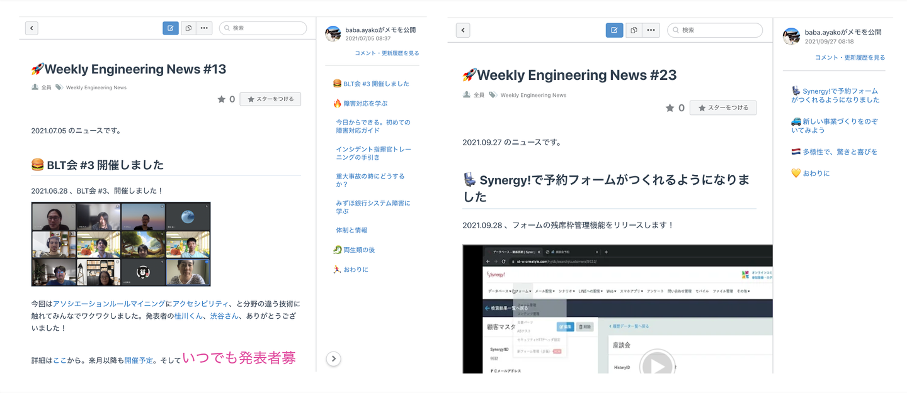907x393 pixels.
Task: Open 渋谷さん profile link
Action: (x=225, y=316)
